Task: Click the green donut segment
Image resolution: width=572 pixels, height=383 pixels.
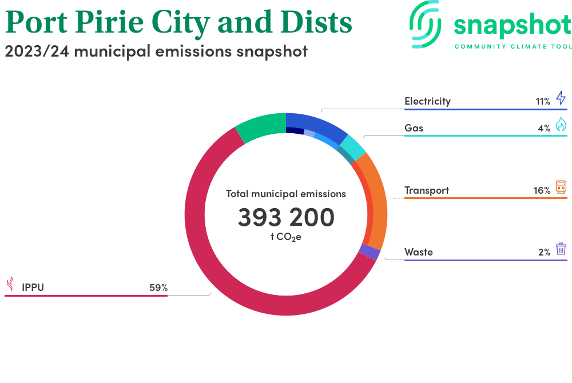Action: click(261, 126)
